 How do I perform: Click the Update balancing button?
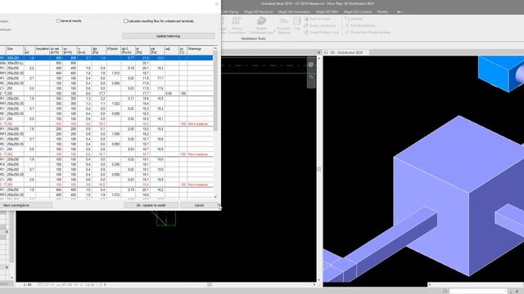coord(168,36)
